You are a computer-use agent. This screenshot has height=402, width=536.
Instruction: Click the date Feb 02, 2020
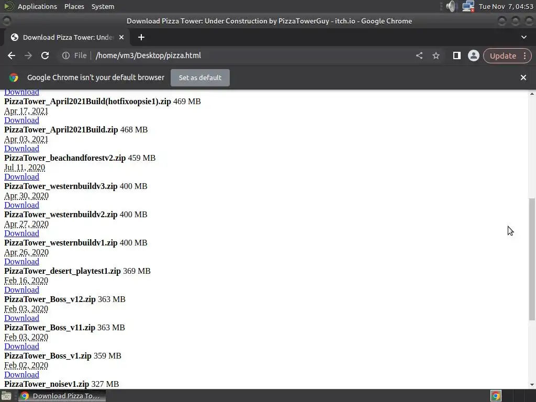point(26,365)
